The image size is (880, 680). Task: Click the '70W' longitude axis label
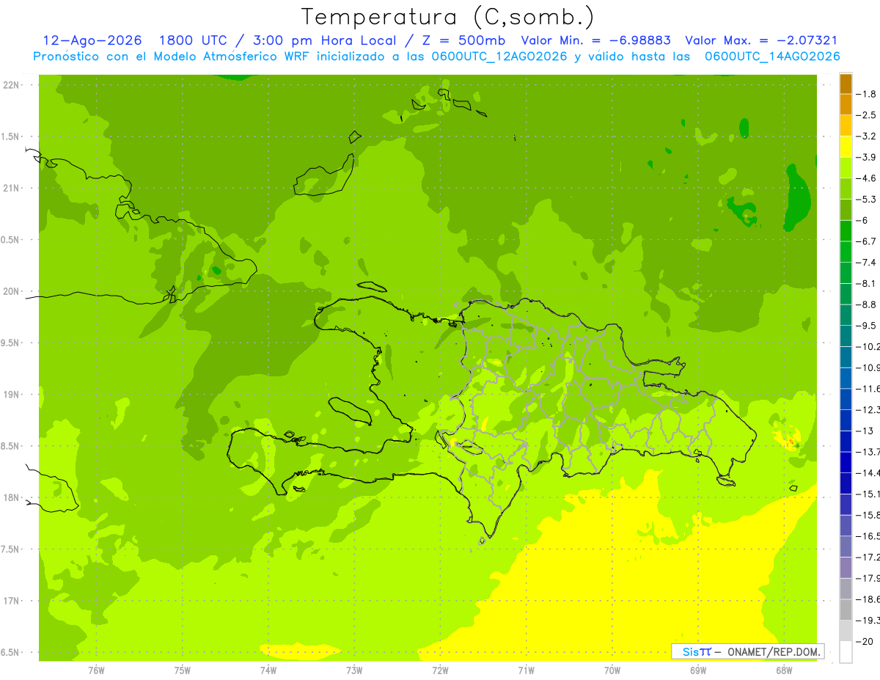[612, 670]
